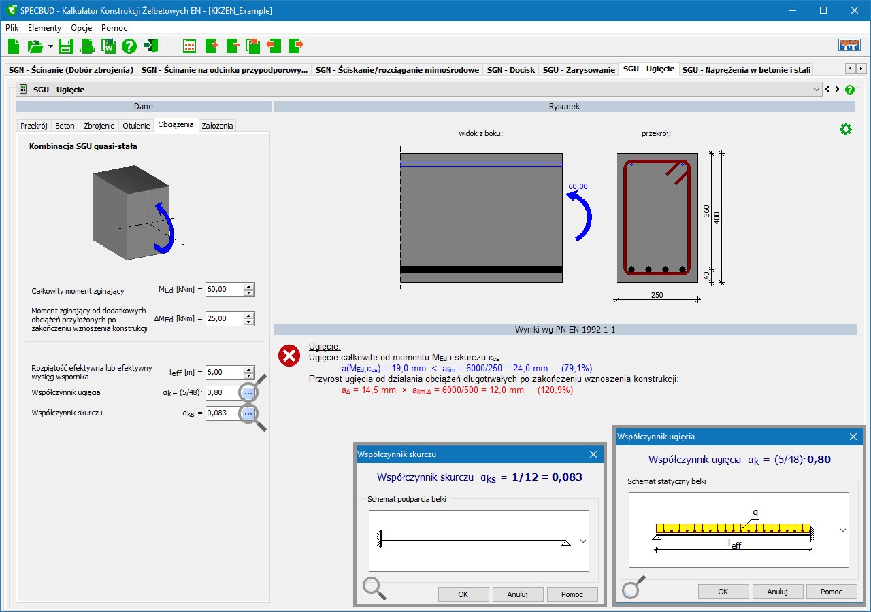The width and height of the screenshot is (871, 612).
Task: Click the remove element minus icon
Action: 232,46
